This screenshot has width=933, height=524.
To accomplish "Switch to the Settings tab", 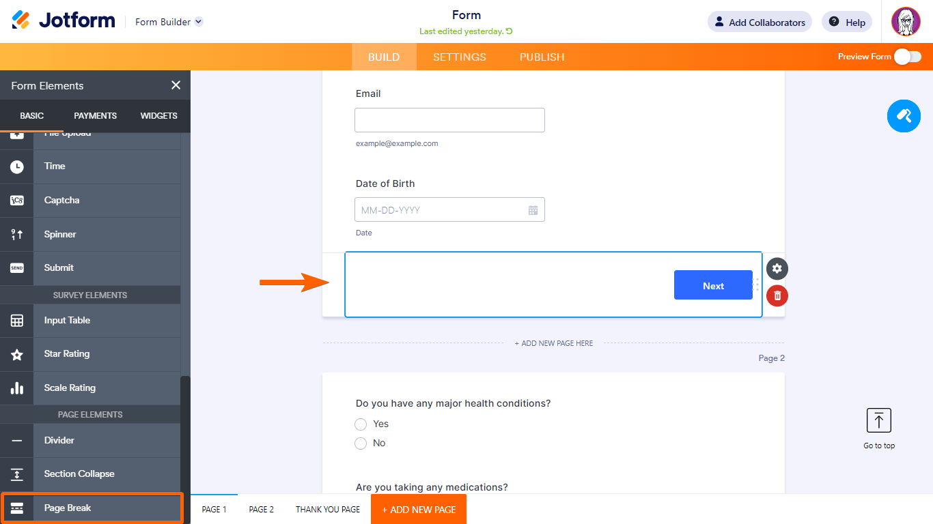I will (x=459, y=57).
